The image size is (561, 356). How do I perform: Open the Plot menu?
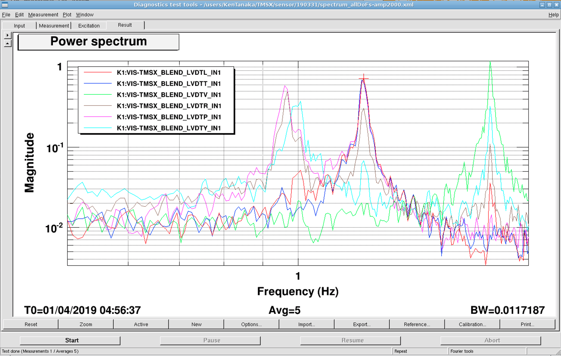coord(67,15)
